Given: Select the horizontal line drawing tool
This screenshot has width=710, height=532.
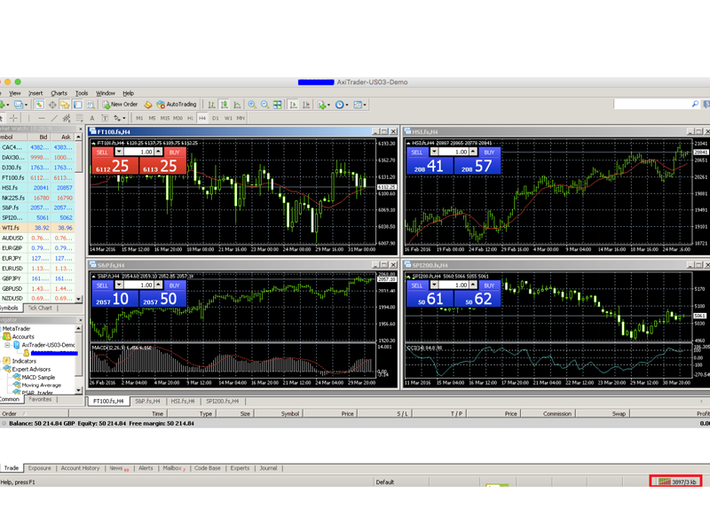Looking at the screenshot, I should pyautogui.click(x=41, y=118).
